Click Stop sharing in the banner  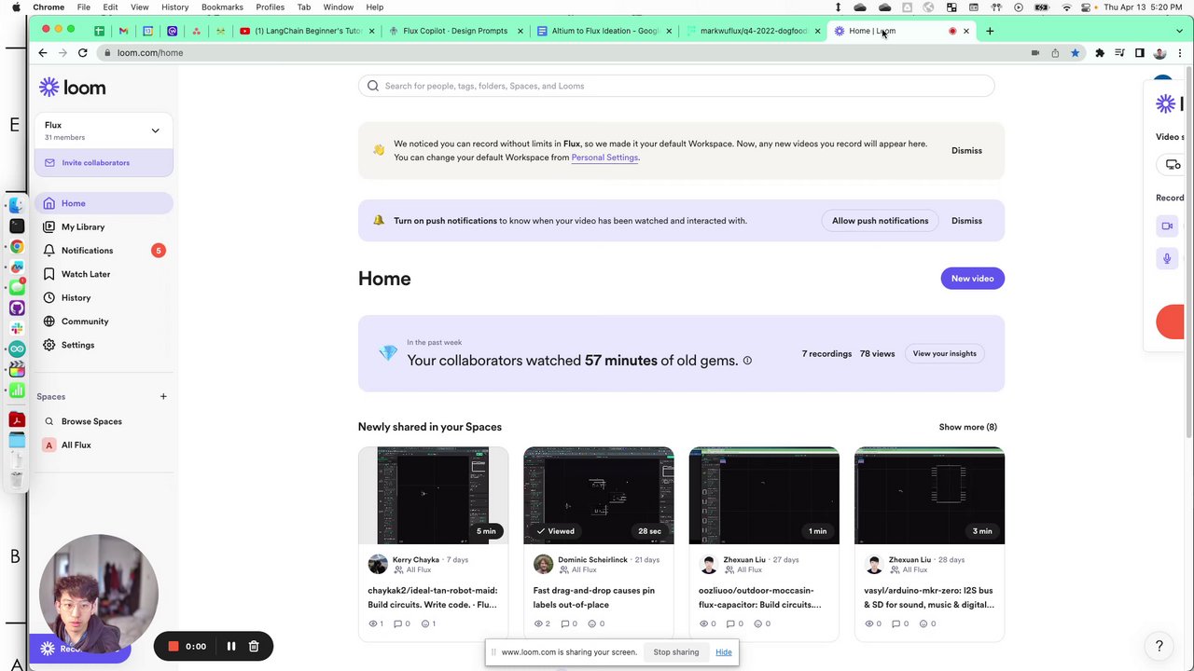675,652
